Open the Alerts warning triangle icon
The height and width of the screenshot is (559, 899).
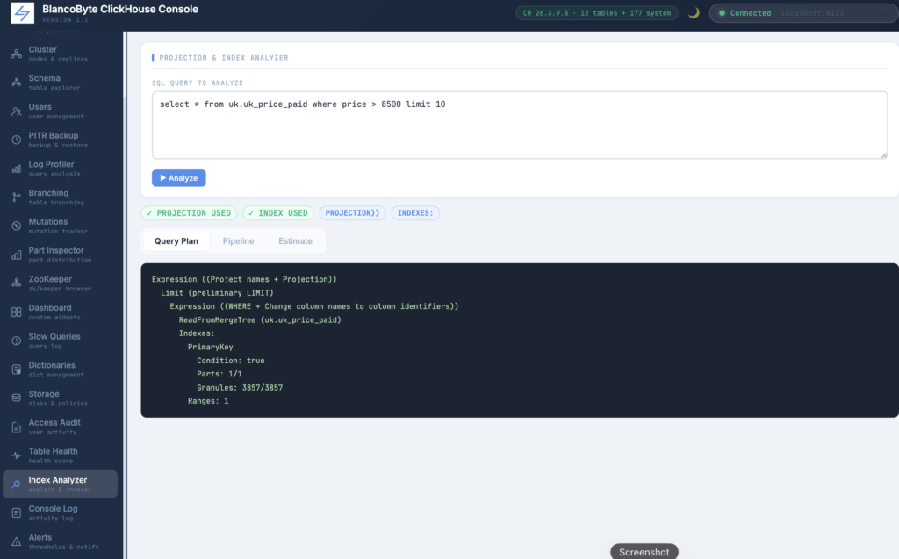tap(16, 541)
